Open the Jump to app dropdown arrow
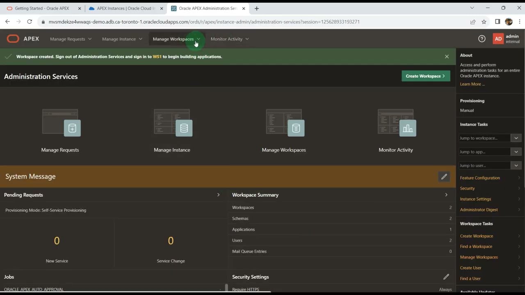Viewport: 525px width, 295px height. (x=516, y=152)
